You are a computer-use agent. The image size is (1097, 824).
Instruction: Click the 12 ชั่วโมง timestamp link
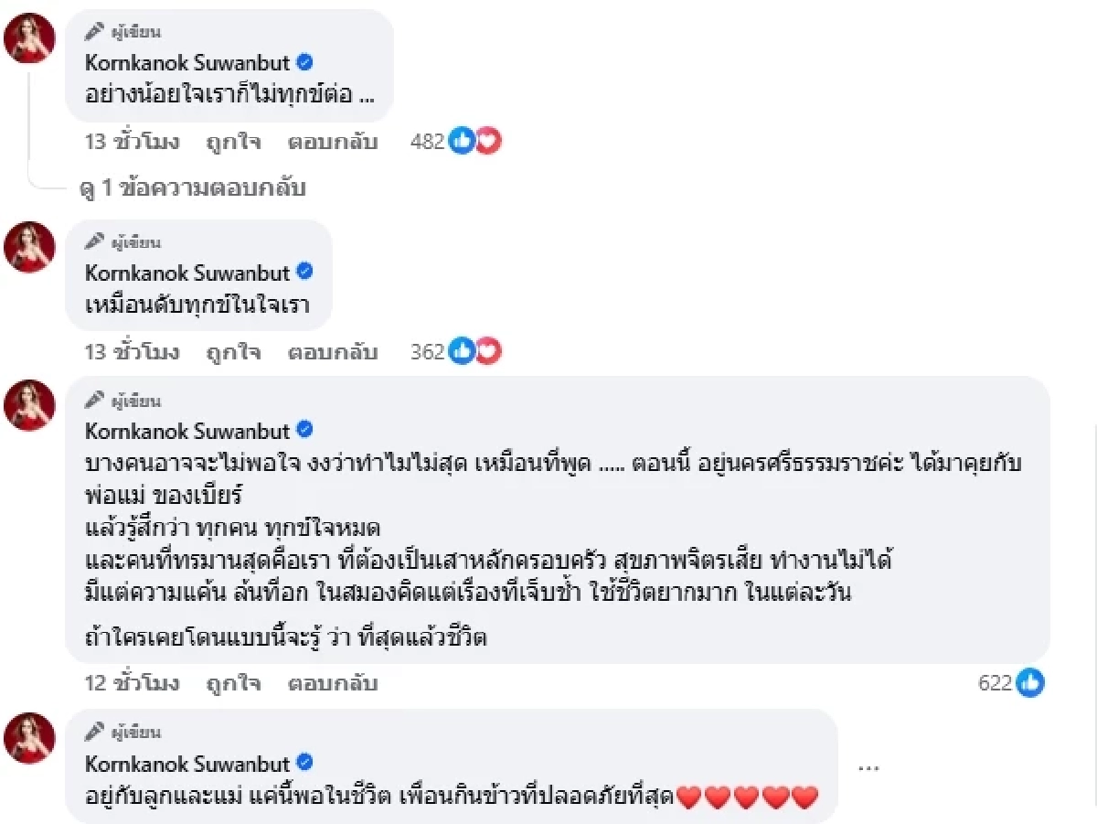click(131, 683)
